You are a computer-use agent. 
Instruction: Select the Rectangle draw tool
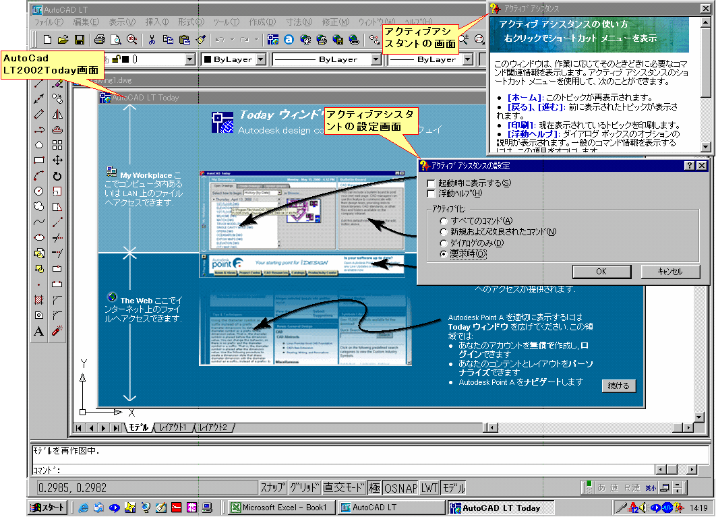click(39, 160)
